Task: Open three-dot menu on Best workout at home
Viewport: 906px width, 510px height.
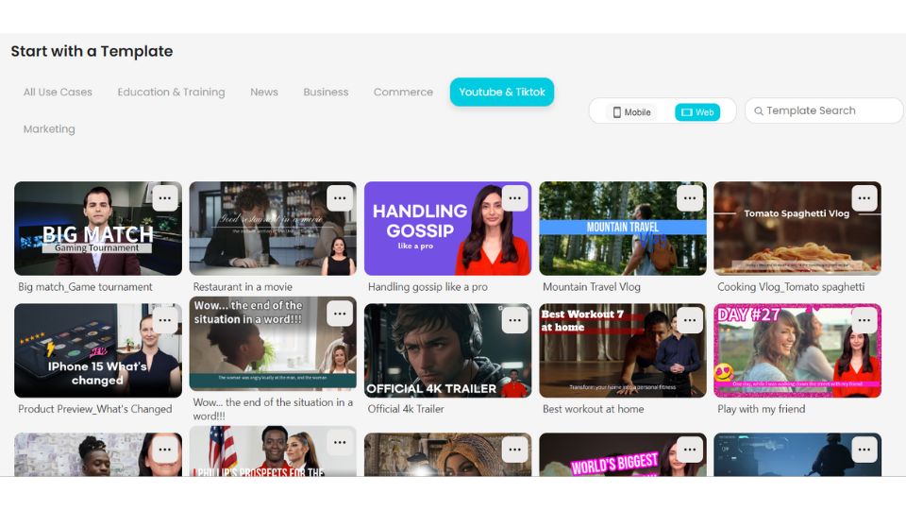Action: tap(690, 320)
